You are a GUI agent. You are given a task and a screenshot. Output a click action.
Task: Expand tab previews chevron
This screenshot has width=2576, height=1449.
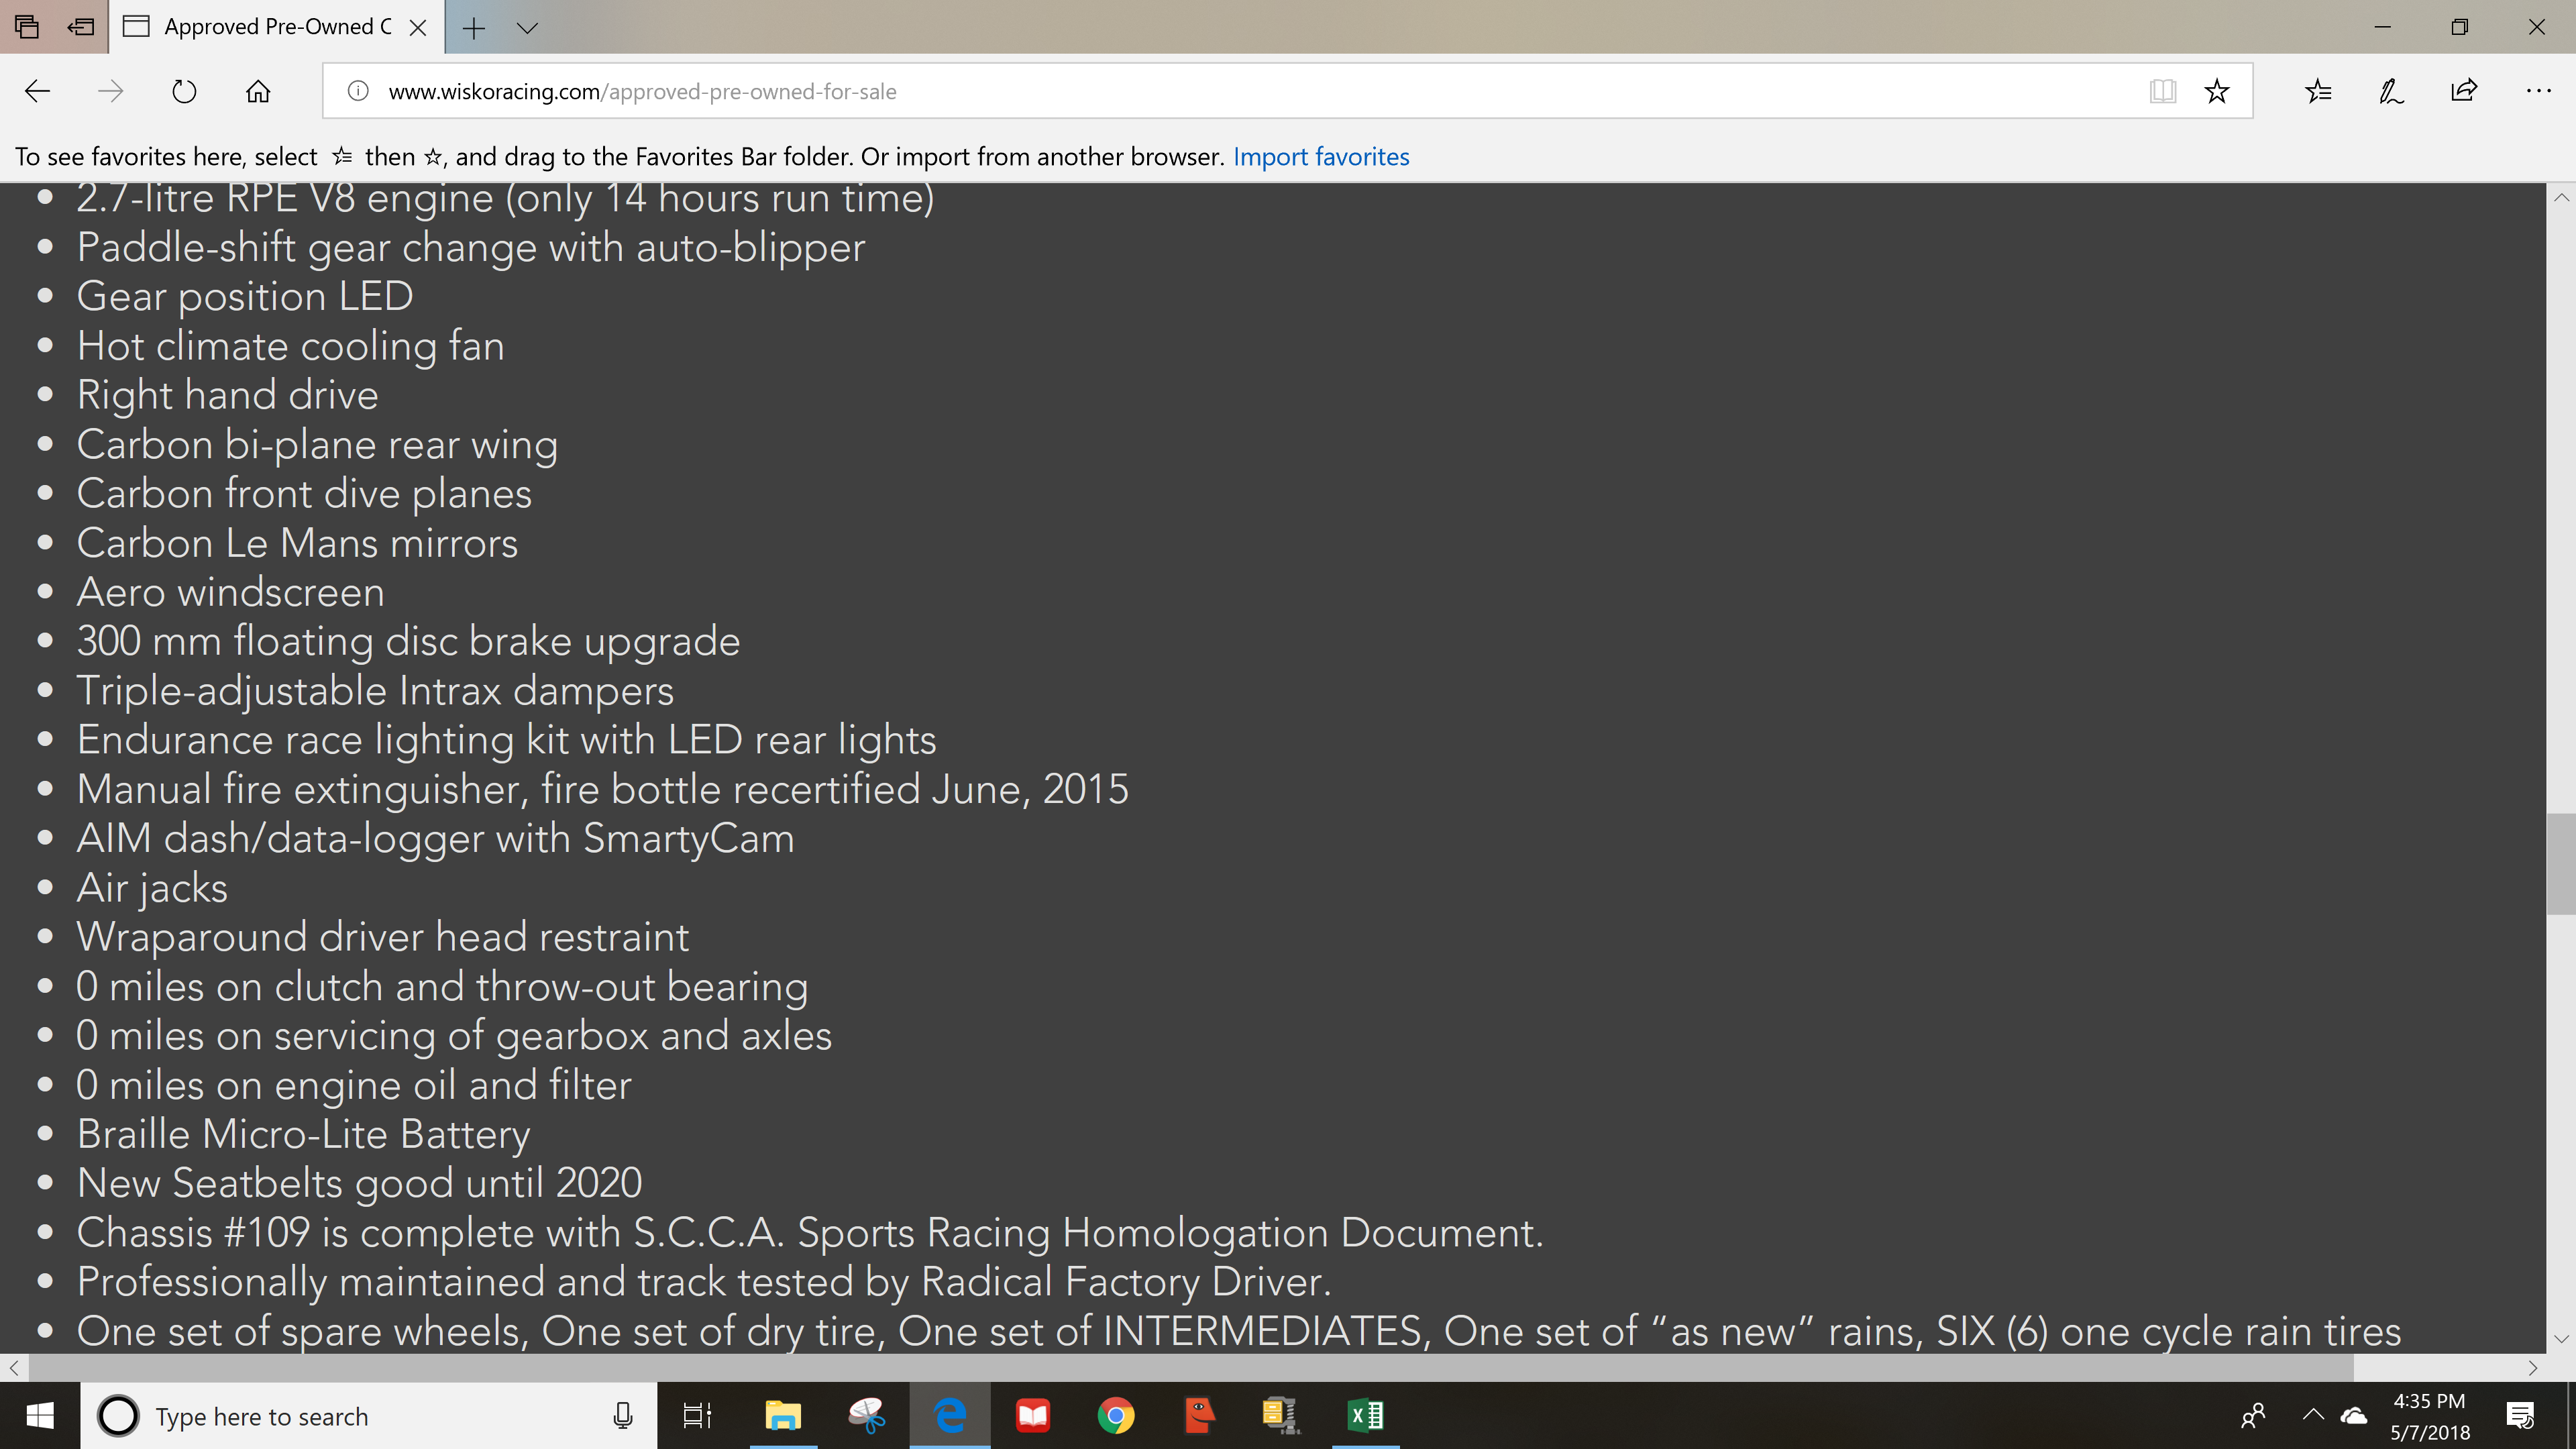tap(528, 27)
